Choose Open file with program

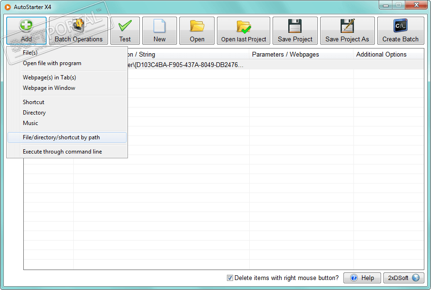[67, 63]
